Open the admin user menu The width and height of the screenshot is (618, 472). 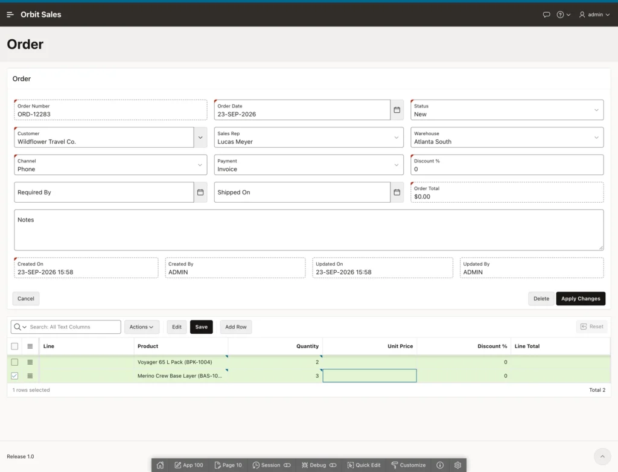(594, 14)
